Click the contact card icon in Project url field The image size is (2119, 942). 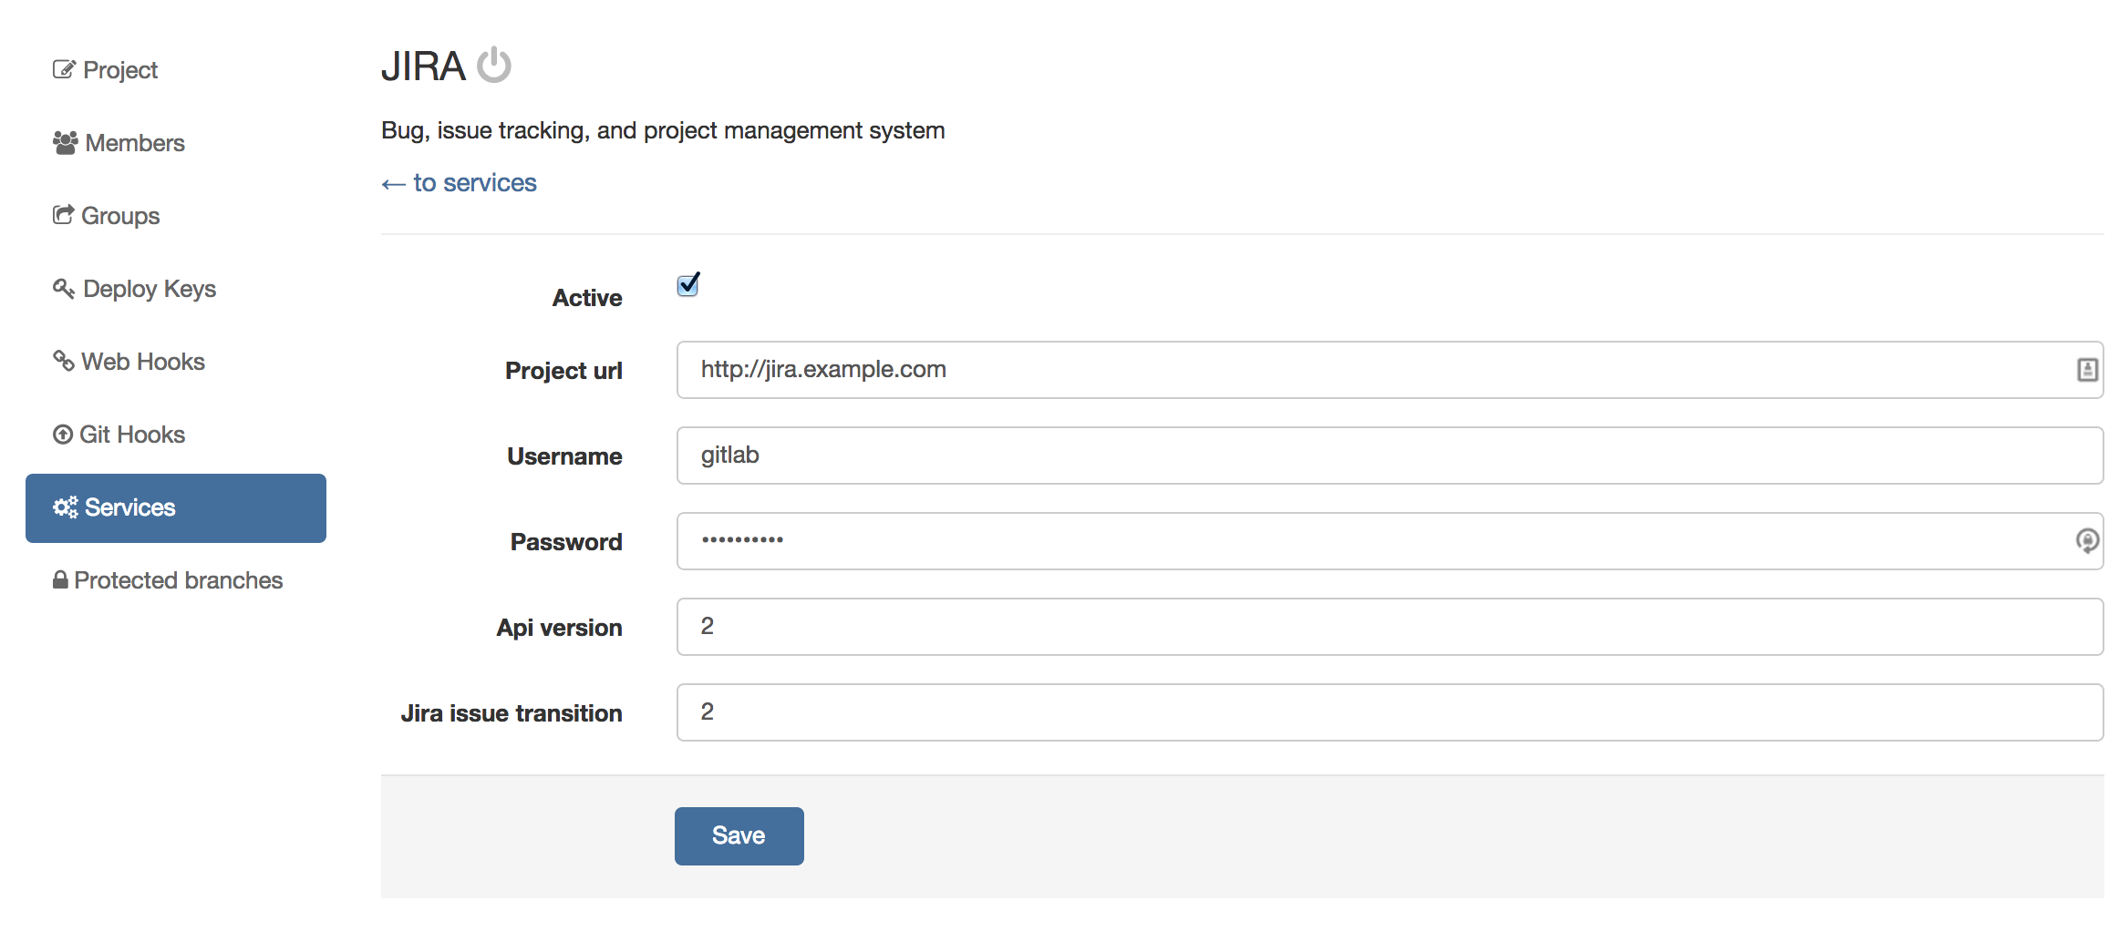[x=2088, y=369]
